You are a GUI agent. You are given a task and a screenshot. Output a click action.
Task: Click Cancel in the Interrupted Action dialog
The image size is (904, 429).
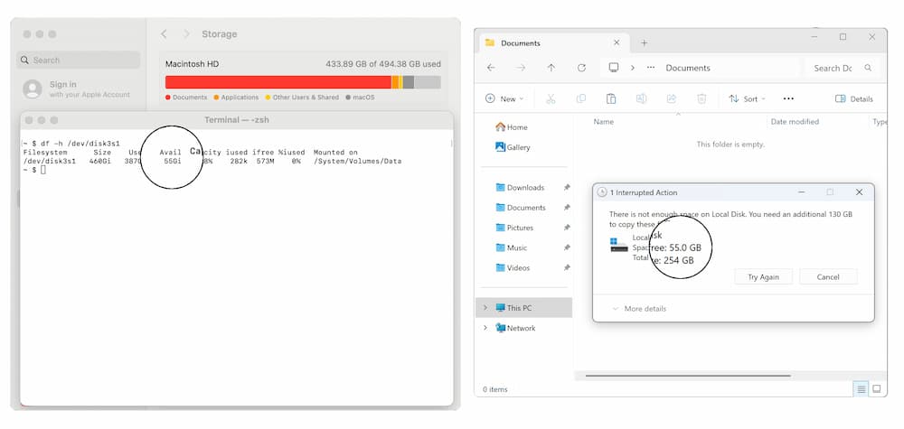pos(828,276)
